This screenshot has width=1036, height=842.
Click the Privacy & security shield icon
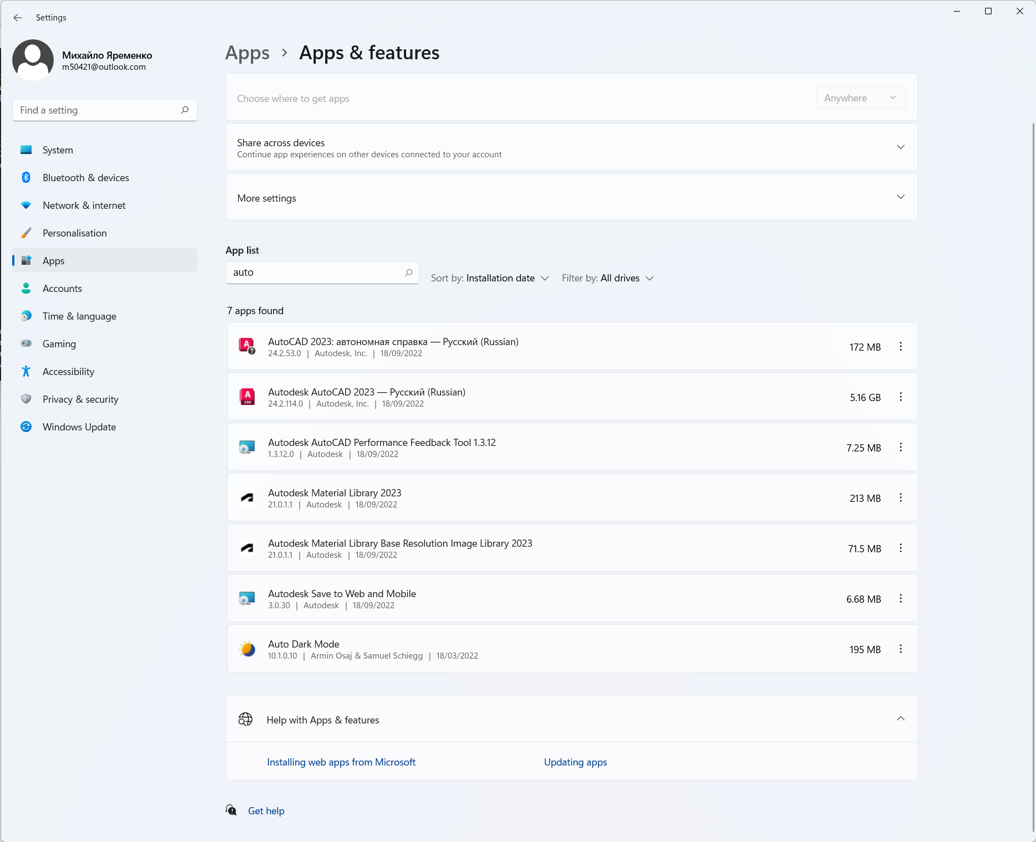pos(26,399)
